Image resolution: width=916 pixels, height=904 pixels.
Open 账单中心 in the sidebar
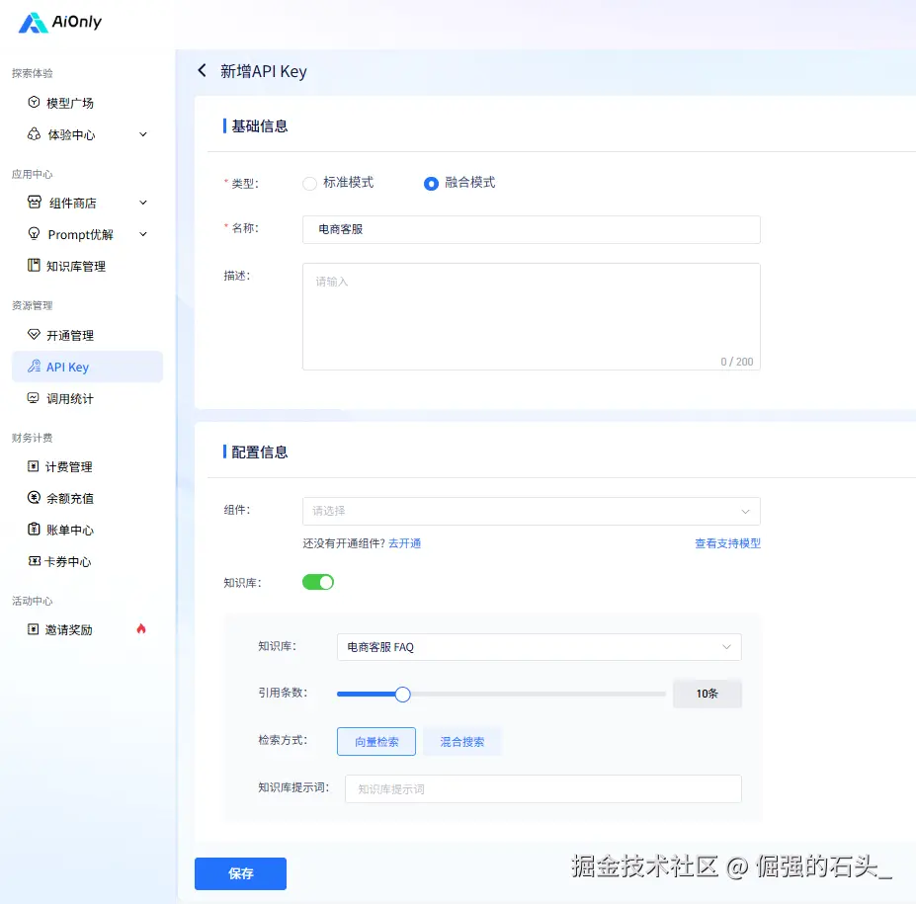(x=69, y=530)
